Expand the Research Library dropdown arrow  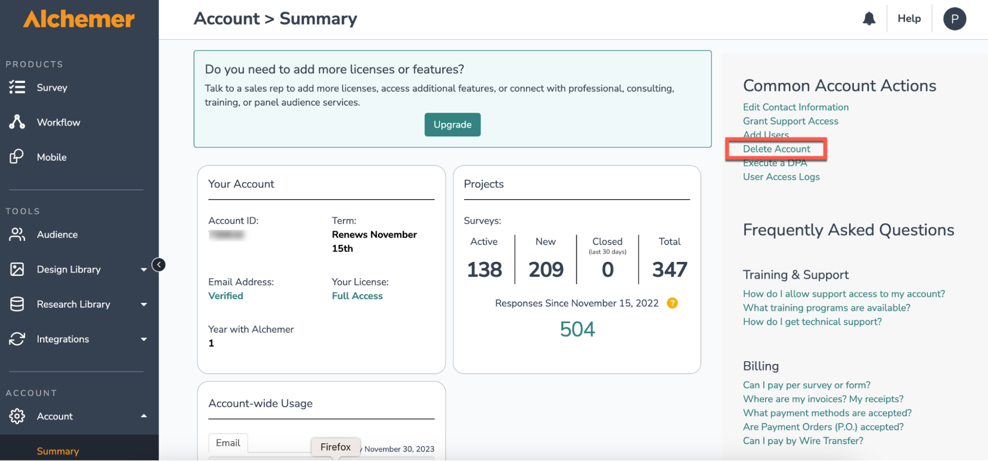pyautogui.click(x=144, y=304)
